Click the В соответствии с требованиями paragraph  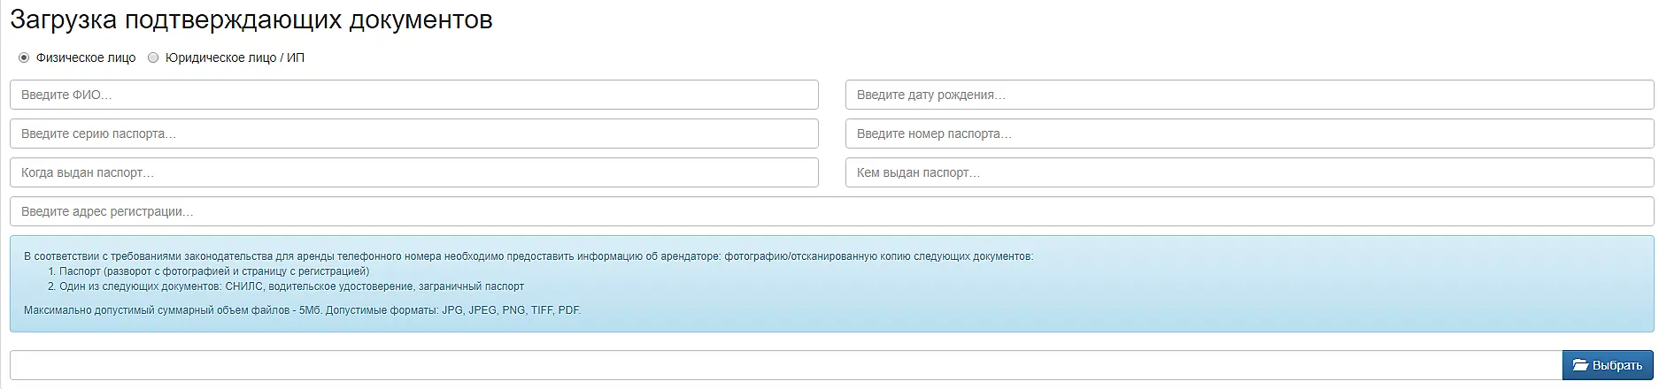(528, 256)
